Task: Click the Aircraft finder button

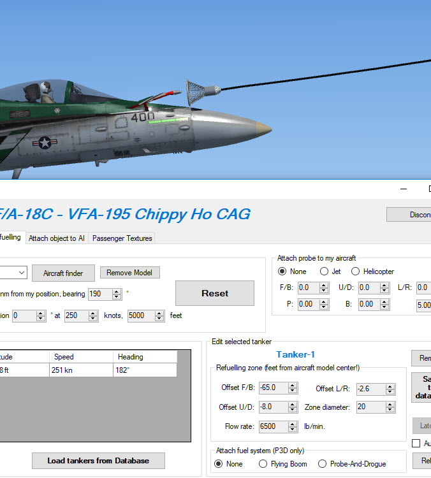Action: click(x=63, y=273)
